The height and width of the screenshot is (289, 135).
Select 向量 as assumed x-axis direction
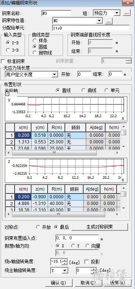pos(87,246)
